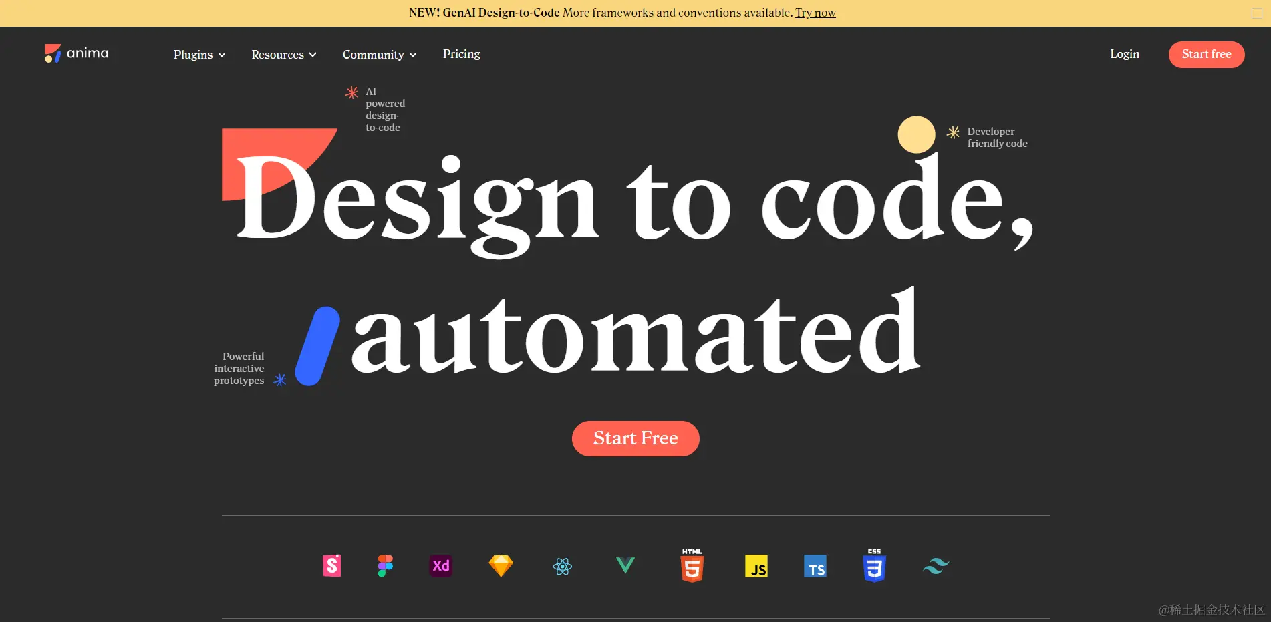
Task: Dismiss the yellow announcement banner
Action: click(1257, 13)
